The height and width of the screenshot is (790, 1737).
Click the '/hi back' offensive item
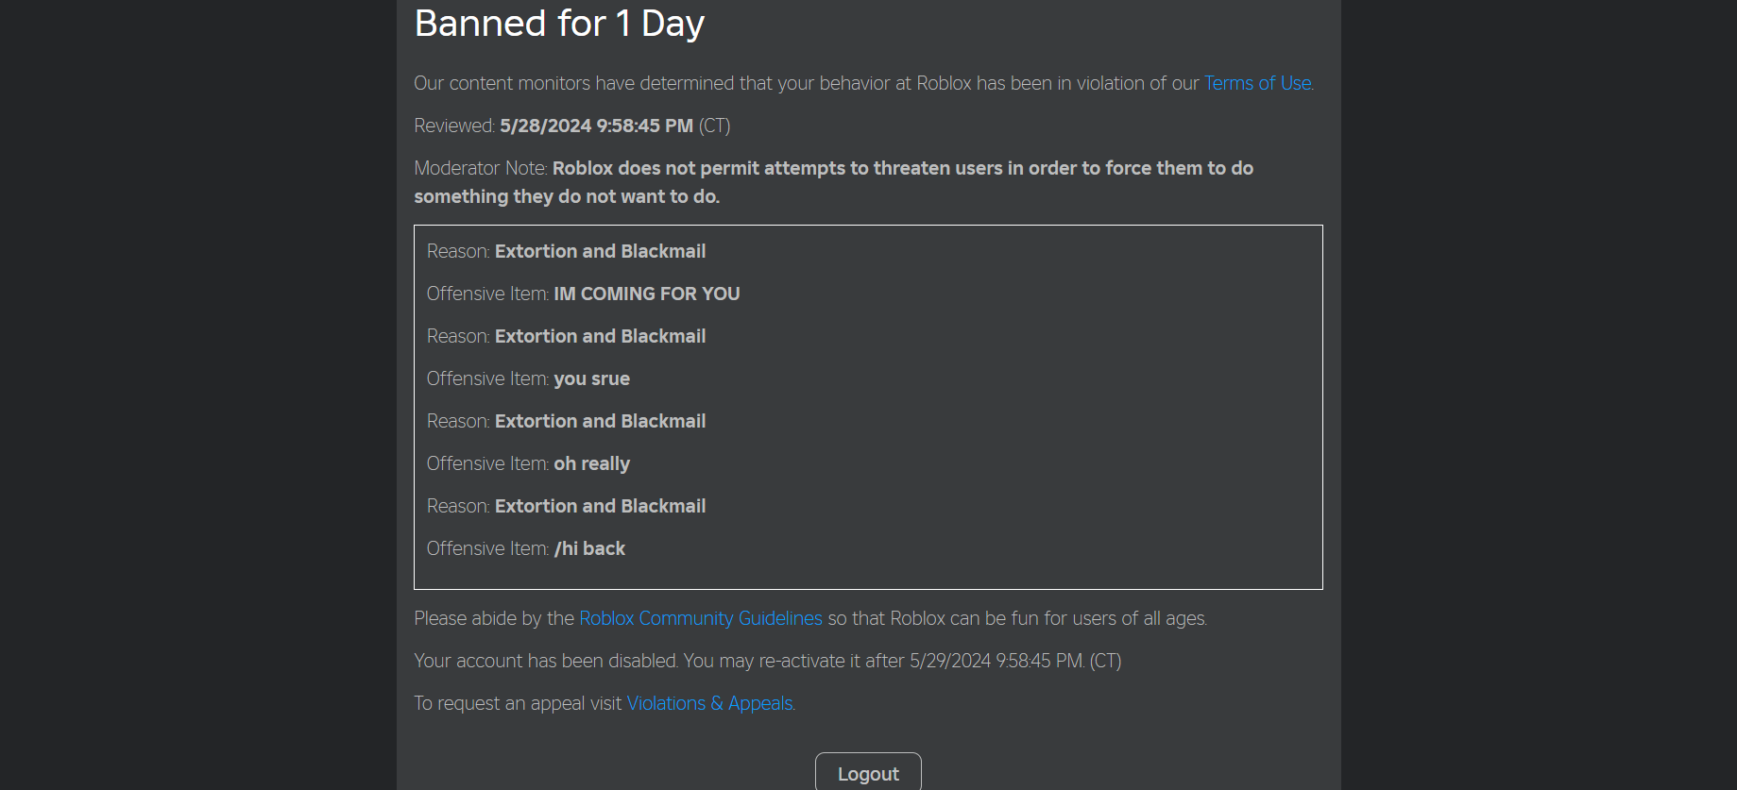(x=589, y=548)
